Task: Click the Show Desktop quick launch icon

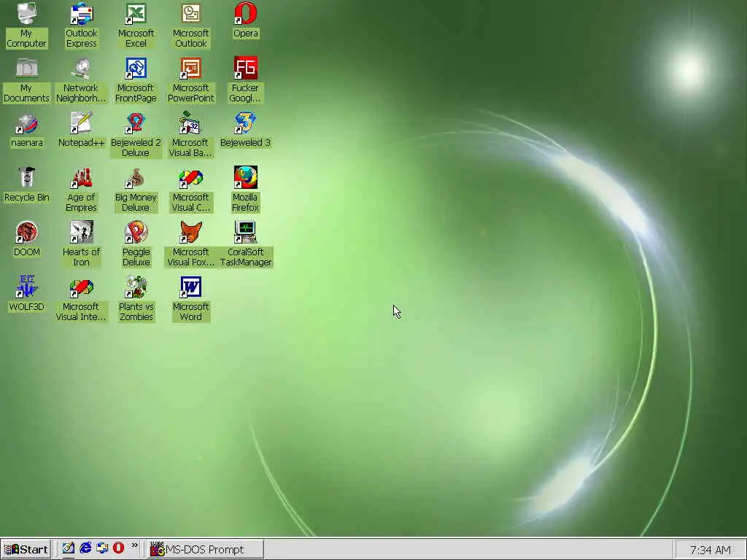Action: click(69, 548)
